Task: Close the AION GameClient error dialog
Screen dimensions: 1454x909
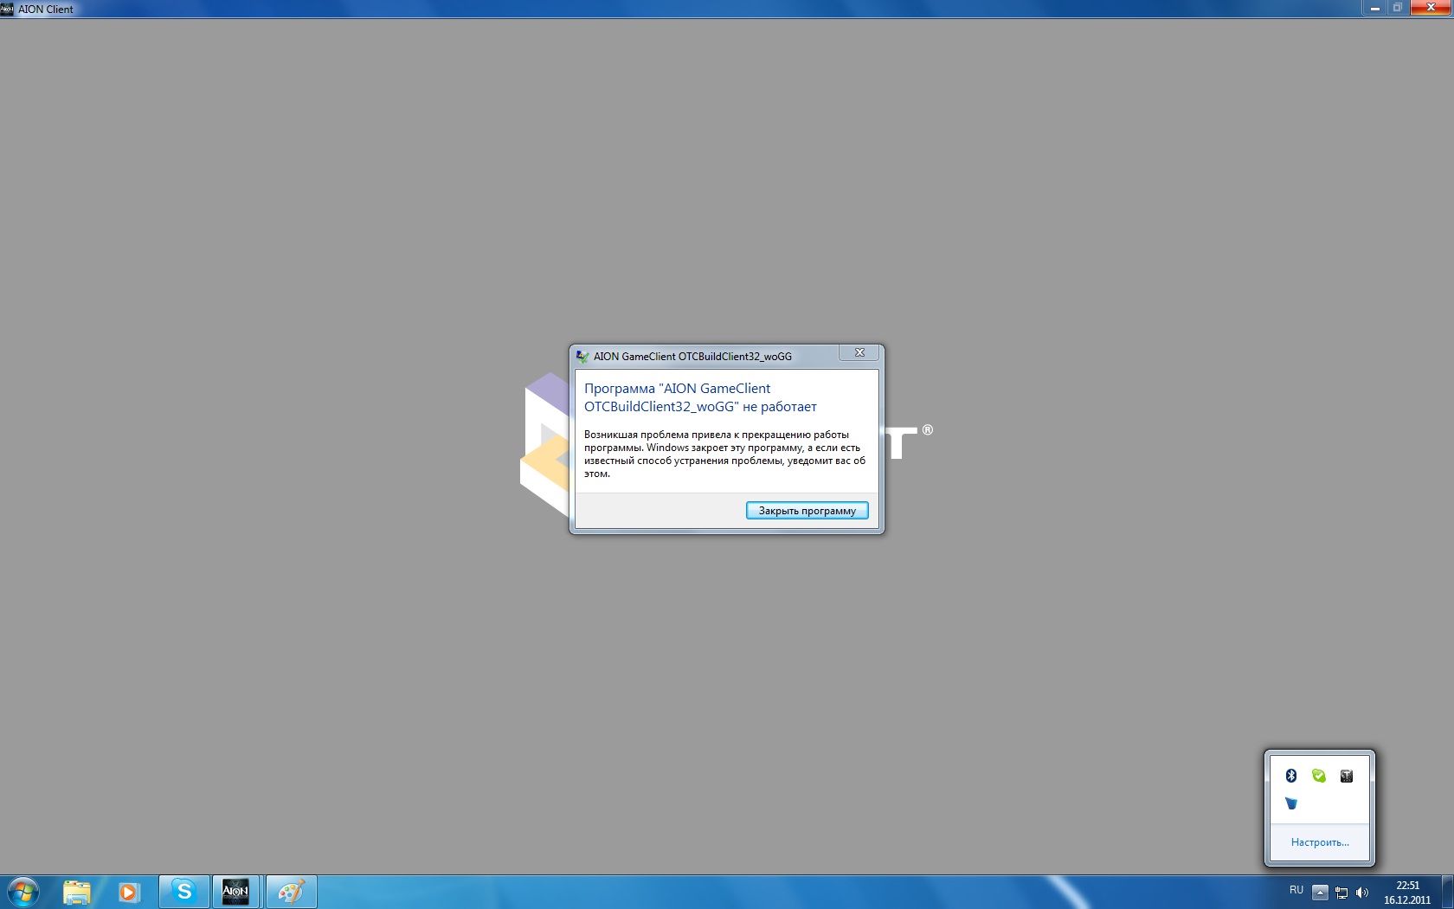Action: pyautogui.click(x=859, y=352)
